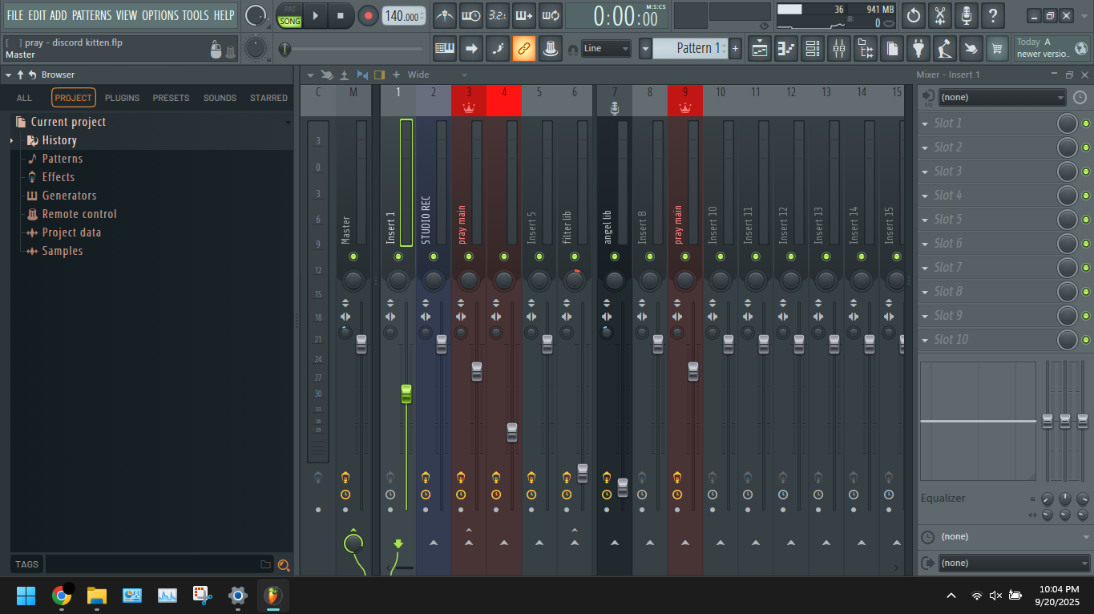Screen dimensions: 1094x614
Task: Open the mixer input (none) dropdown
Action: pos(1002,97)
